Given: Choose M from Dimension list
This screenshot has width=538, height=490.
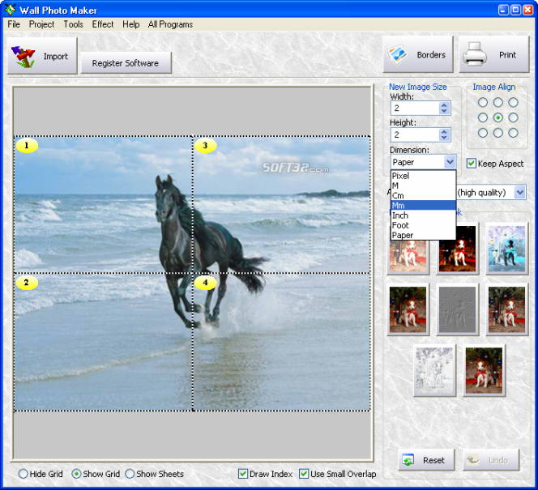Looking at the screenshot, I should pos(424,185).
